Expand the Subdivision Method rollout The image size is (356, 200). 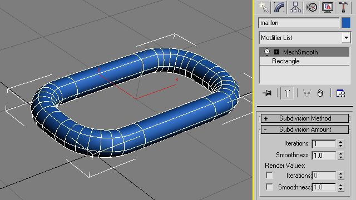[304, 118]
